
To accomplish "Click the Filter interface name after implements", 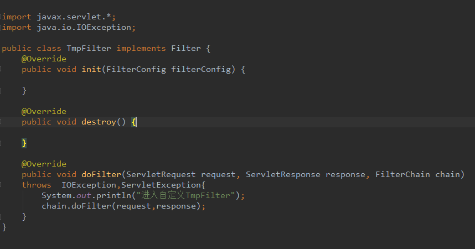I will point(185,48).
